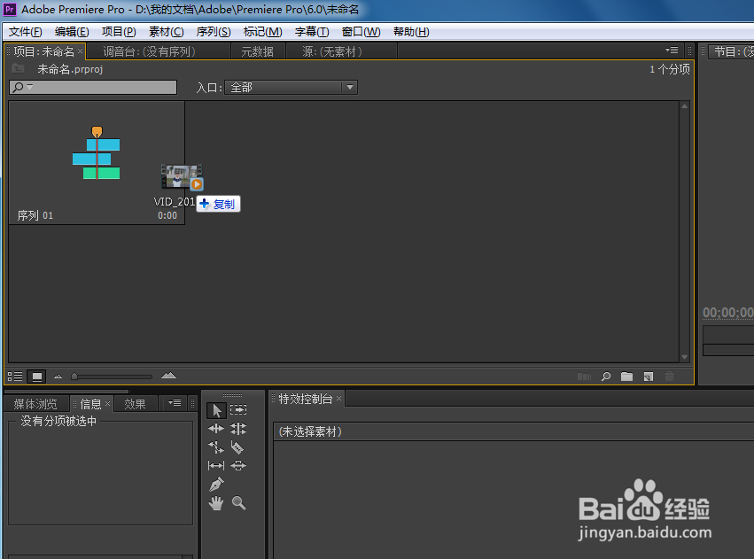This screenshot has width=754, height=559.
Task: Click the 未命名.prproj project name
Action: [x=70, y=69]
